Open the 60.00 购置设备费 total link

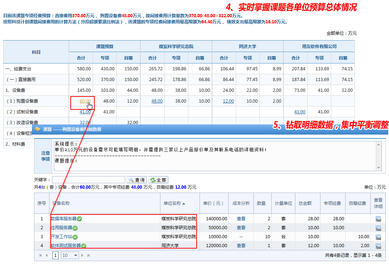[85, 101]
